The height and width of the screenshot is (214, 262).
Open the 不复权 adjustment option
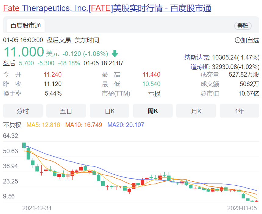pyautogui.click(x=12, y=125)
